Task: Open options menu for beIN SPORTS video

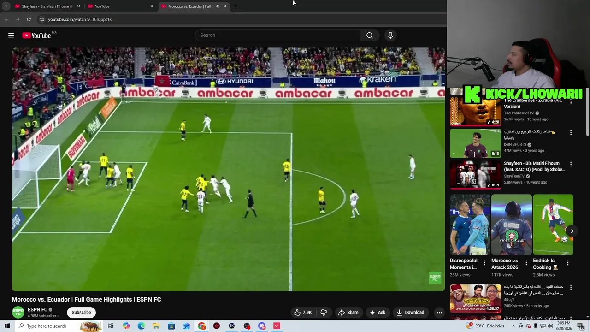Action: pyautogui.click(x=571, y=132)
